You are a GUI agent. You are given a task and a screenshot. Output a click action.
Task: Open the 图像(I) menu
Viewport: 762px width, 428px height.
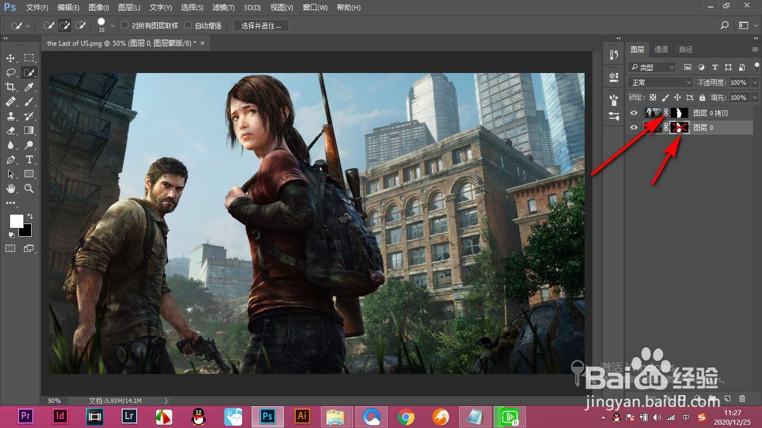[99, 7]
